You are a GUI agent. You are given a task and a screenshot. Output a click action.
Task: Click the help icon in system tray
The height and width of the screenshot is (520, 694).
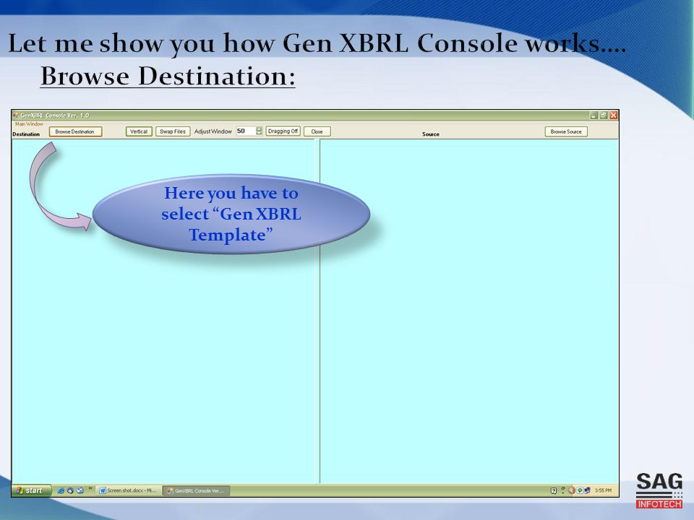click(553, 490)
